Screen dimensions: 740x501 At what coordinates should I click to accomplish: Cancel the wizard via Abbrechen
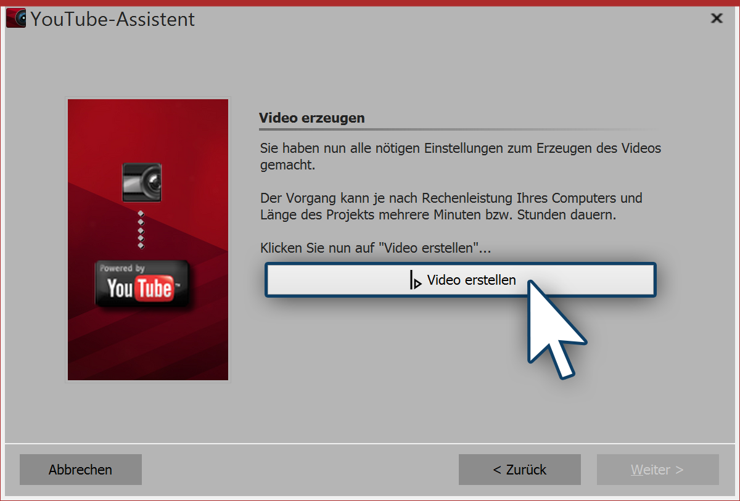pyautogui.click(x=80, y=470)
